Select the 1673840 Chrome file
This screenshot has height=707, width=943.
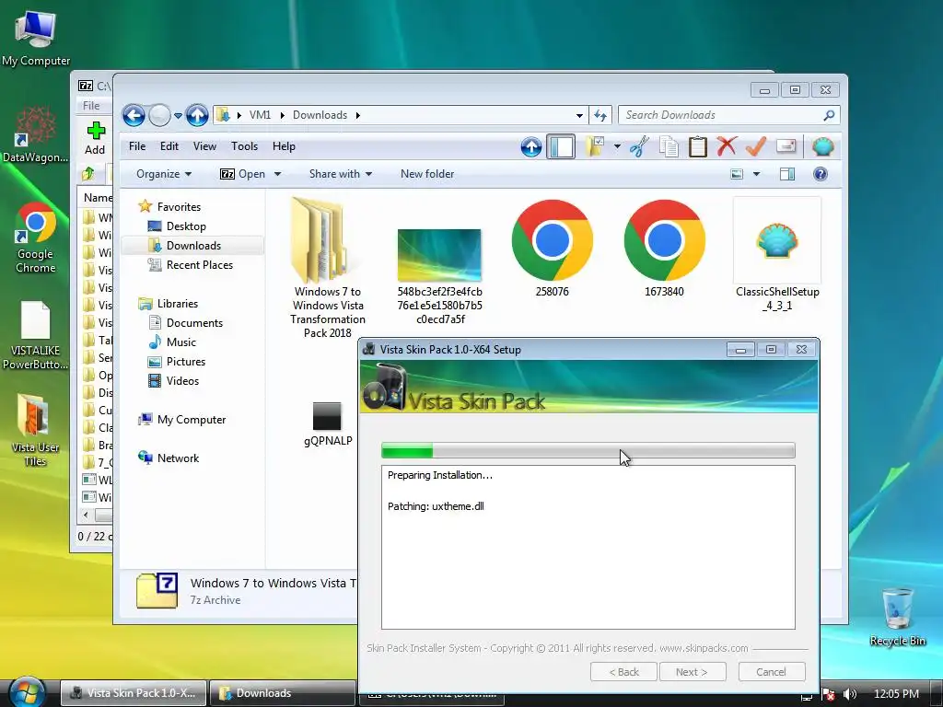665,248
